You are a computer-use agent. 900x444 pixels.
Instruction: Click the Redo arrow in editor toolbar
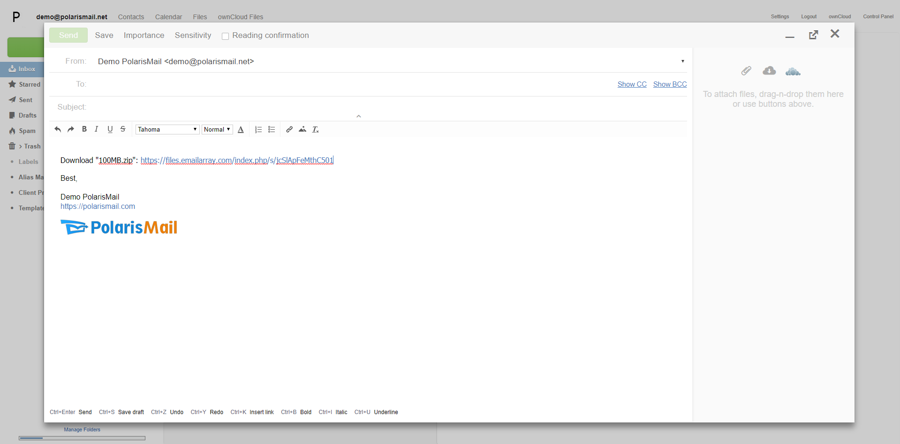(x=71, y=129)
